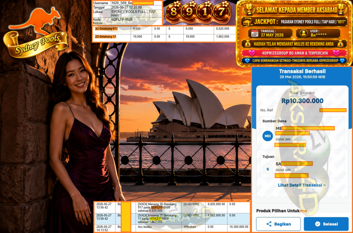Click the left trophy icon in banner header
Image resolution: width=353 pixels, height=233 pixels.
[249, 9]
